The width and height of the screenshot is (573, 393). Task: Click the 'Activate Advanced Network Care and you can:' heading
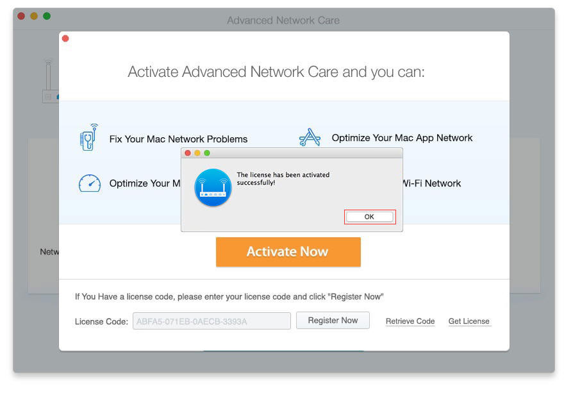pos(276,72)
